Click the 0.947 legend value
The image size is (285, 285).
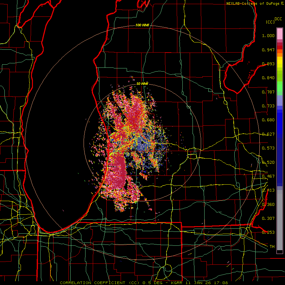coord(268,50)
